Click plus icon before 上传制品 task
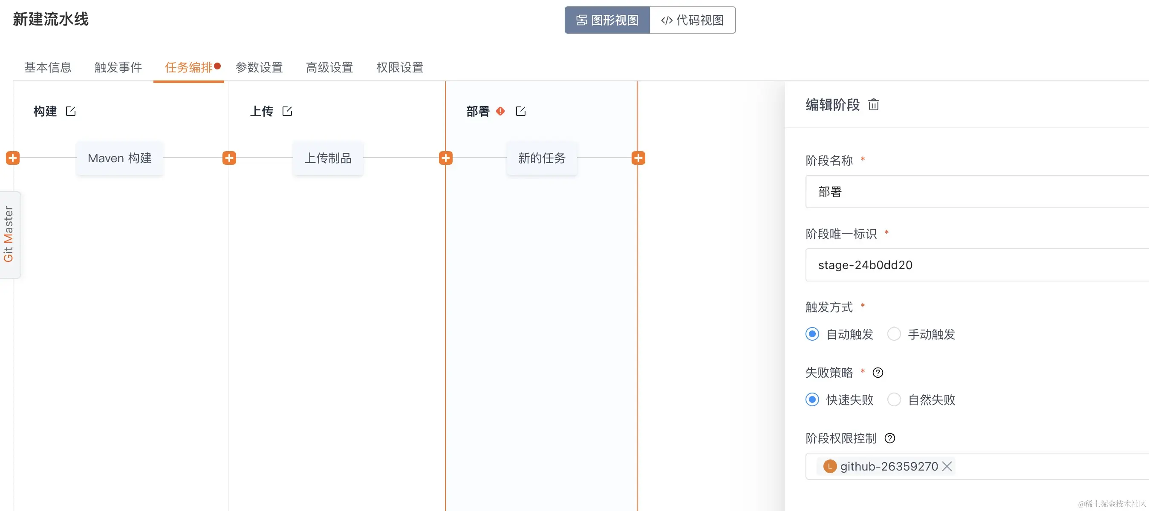Screen dimensions: 1149x511 pyautogui.click(x=229, y=158)
